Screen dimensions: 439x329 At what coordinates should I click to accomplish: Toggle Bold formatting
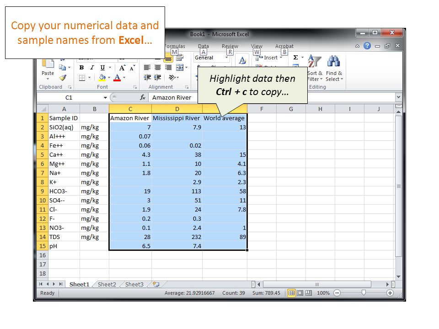pyautogui.click(x=81, y=68)
